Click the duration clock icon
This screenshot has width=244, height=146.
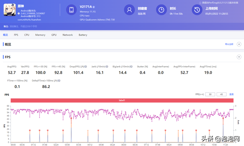[162, 10]
